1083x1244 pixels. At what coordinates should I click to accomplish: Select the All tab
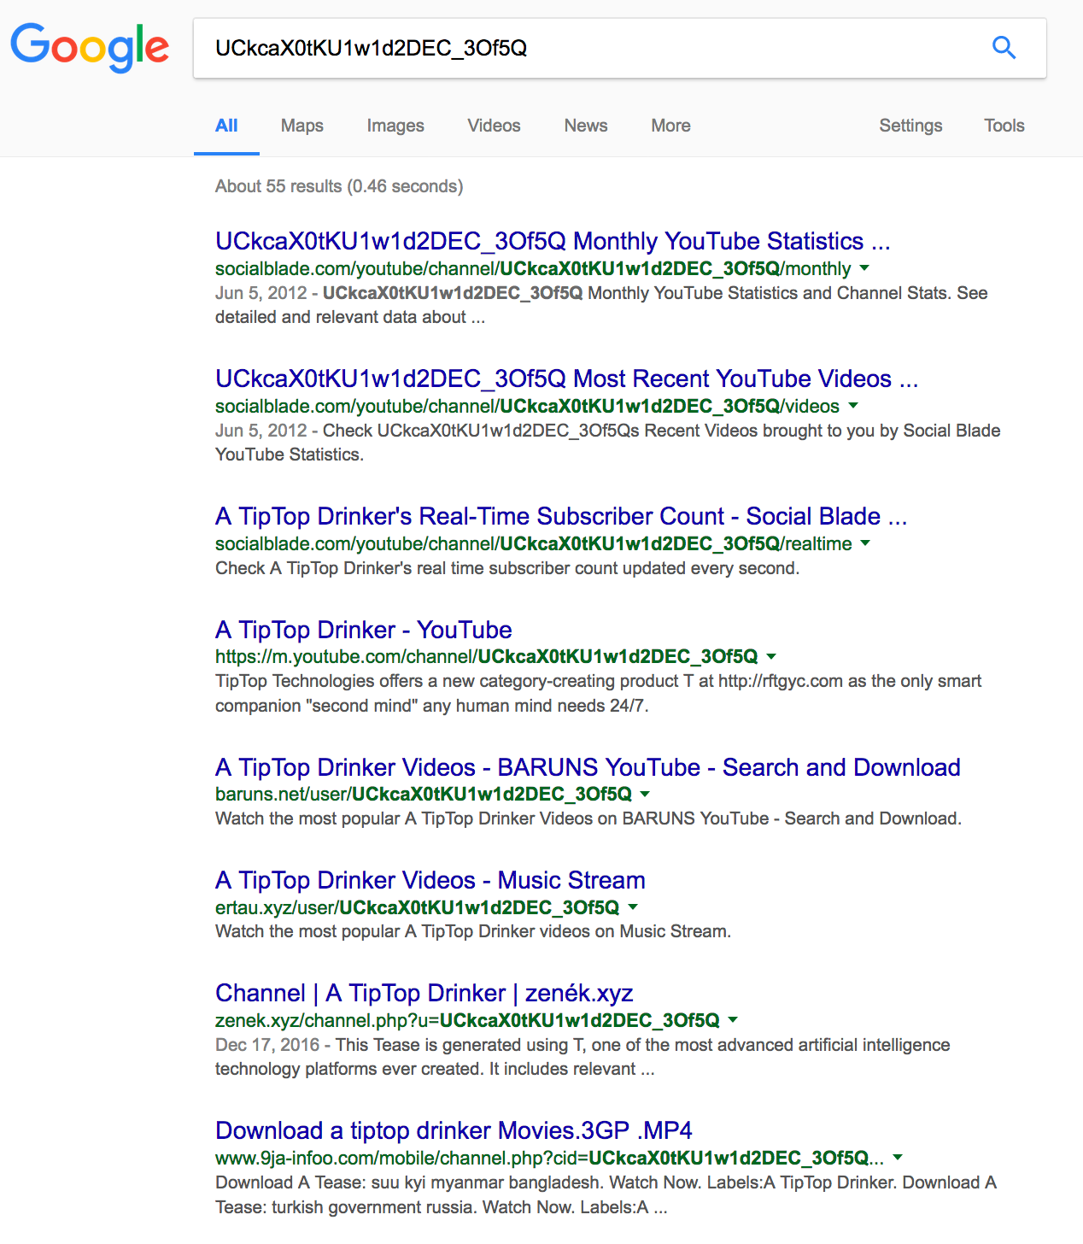(226, 126)
